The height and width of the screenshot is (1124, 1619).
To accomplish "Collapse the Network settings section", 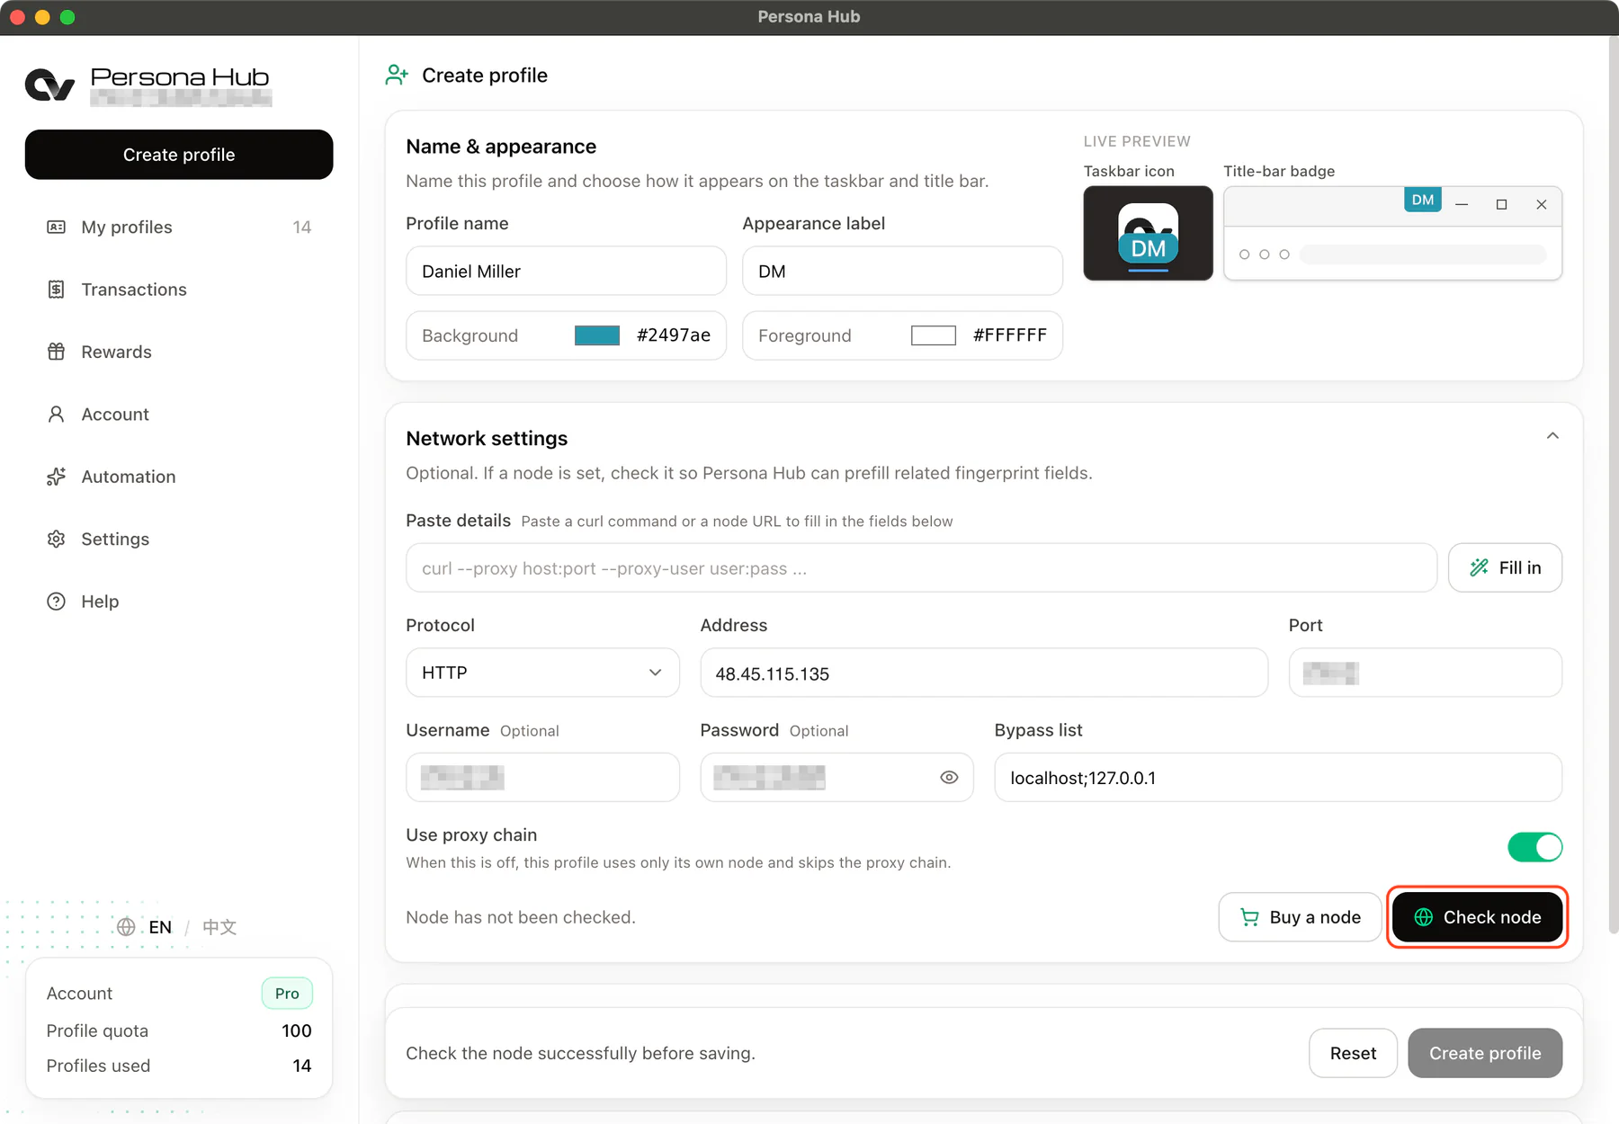I will click(1552, 436).
